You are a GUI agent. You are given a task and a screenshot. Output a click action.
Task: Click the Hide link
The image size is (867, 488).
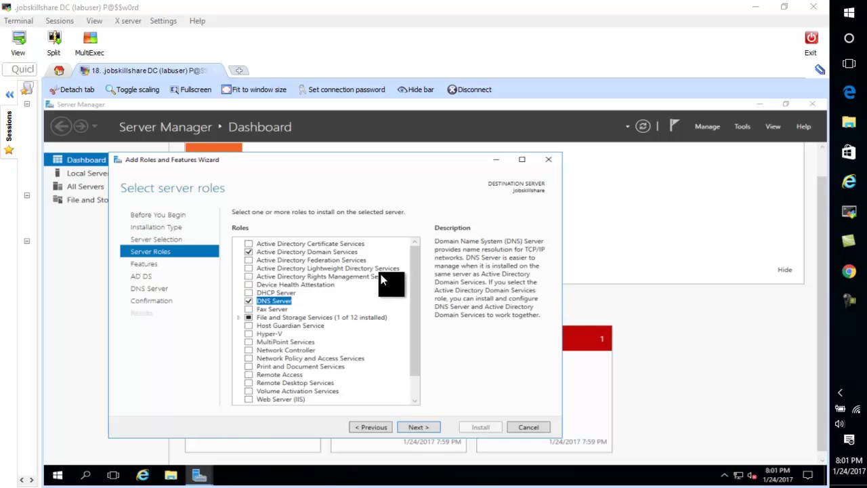(x=784, y=270)
